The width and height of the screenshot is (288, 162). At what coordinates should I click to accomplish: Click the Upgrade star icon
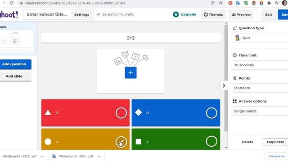click(176, 14)
